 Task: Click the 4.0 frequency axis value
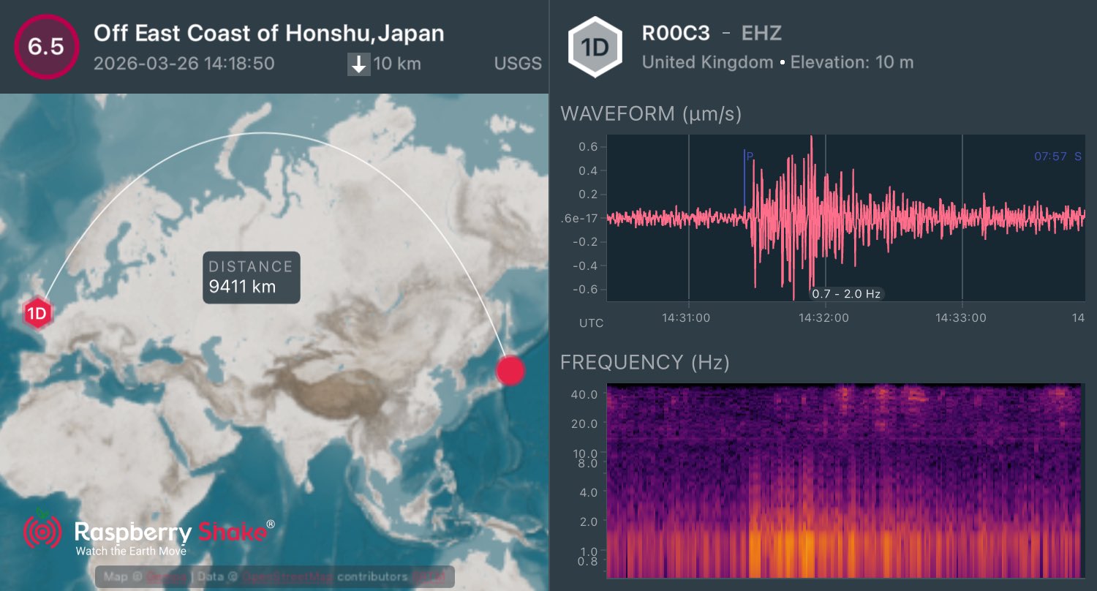[588, 492]
